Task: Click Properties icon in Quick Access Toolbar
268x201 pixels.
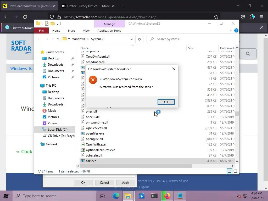Action: tap(47, 24)
